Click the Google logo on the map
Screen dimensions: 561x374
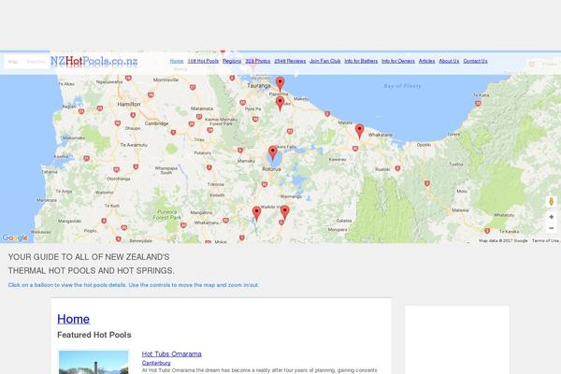(15, 237)
